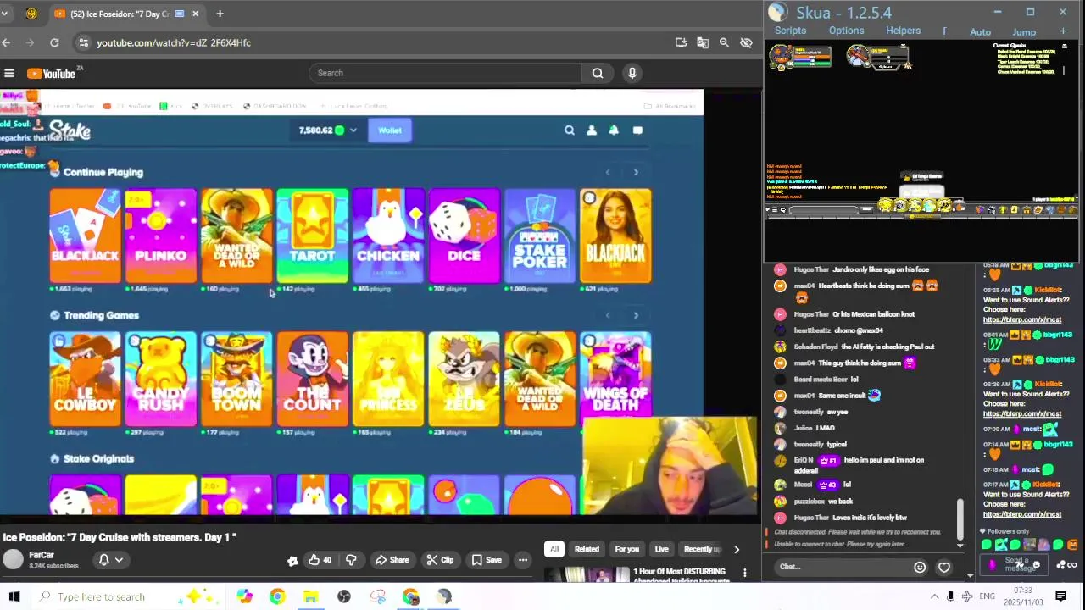Open the Skua Helpers menu
The width and height of the screenshot is (1085, 610).
coord(903,30)
